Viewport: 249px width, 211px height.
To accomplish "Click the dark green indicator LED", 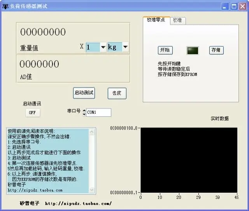I will click(x=193, y=51).
